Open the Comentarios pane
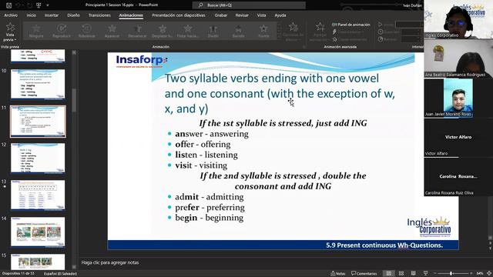The width and height of the screenshot is (493, 277). pyautogui.click(x=364, y=274)
